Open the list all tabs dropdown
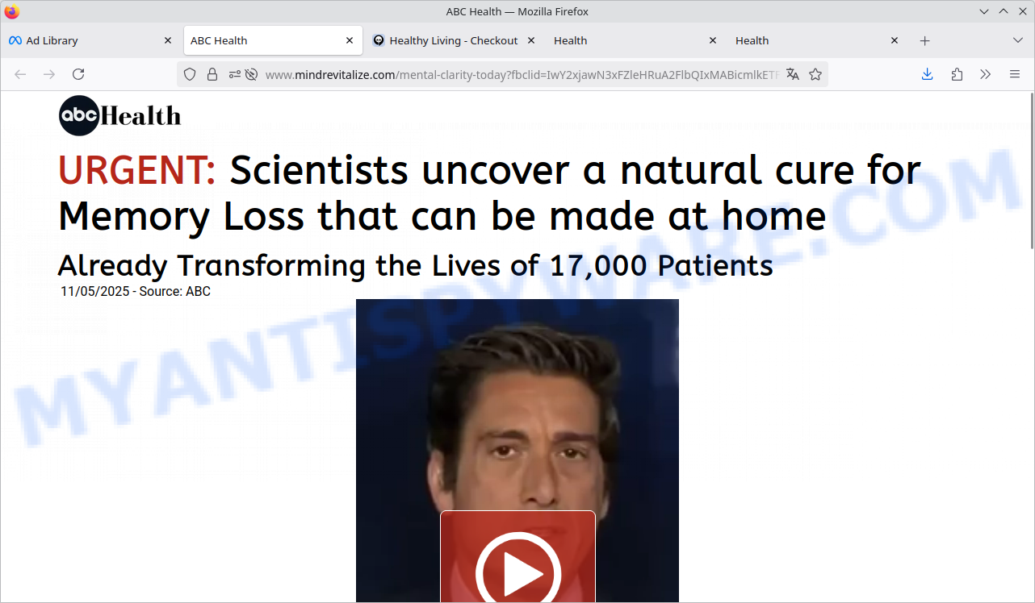Screen dimensions: 1035x603 tap(1017, 40)
